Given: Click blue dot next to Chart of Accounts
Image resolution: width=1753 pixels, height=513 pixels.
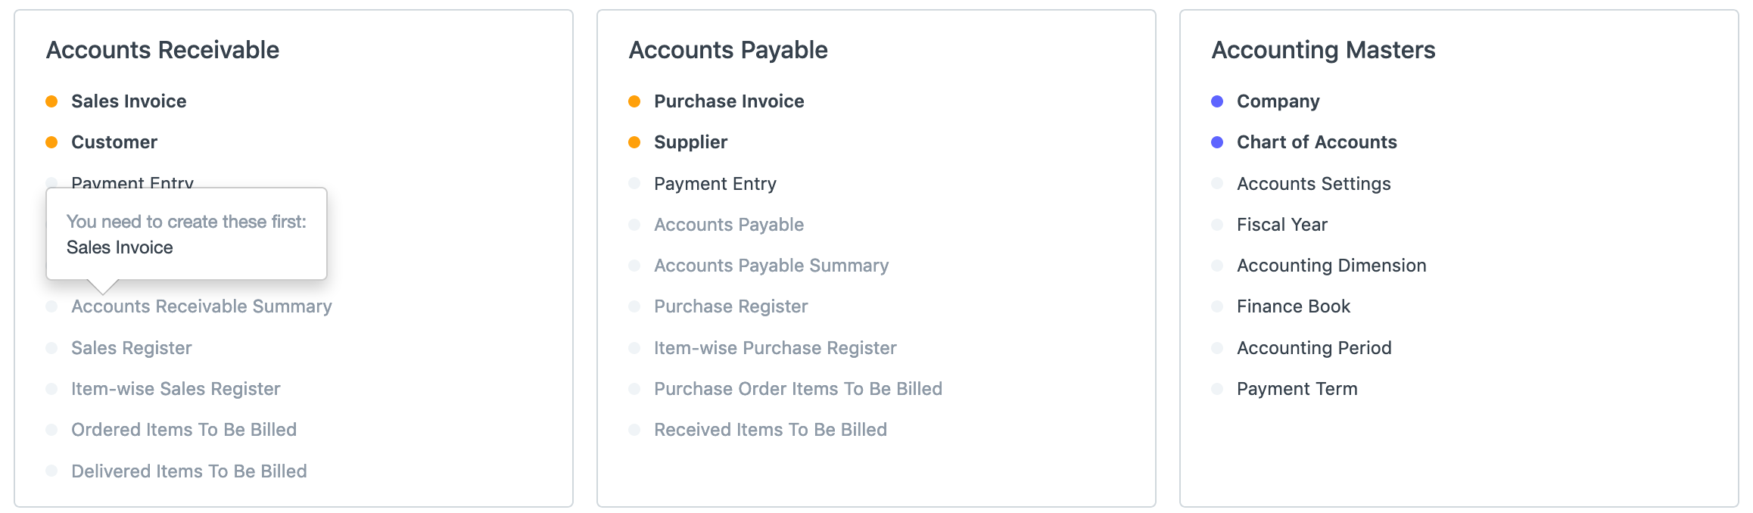Looking at the screenshot, I should tap(1217, 142).
